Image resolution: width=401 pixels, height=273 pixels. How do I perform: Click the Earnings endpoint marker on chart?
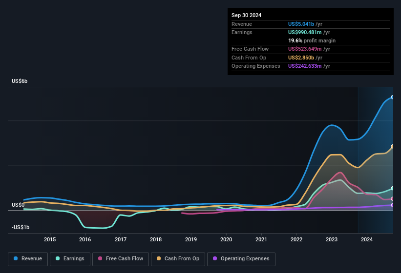(393, 188)
